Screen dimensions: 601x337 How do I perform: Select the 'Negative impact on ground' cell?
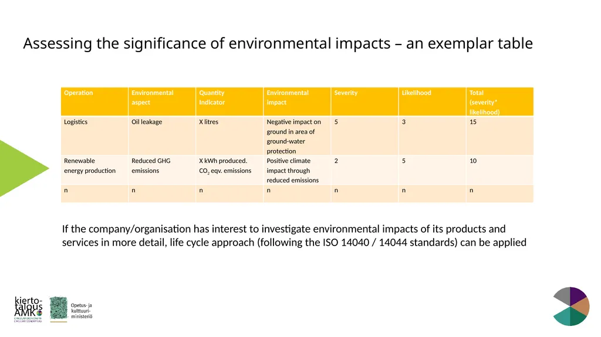pos(297,135)
